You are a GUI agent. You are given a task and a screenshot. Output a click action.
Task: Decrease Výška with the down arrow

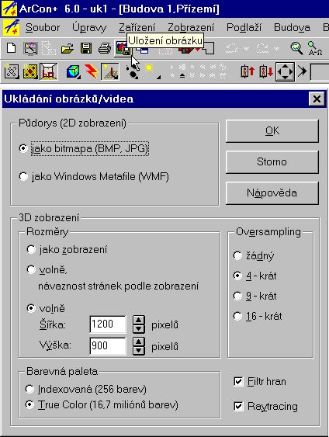139,351
